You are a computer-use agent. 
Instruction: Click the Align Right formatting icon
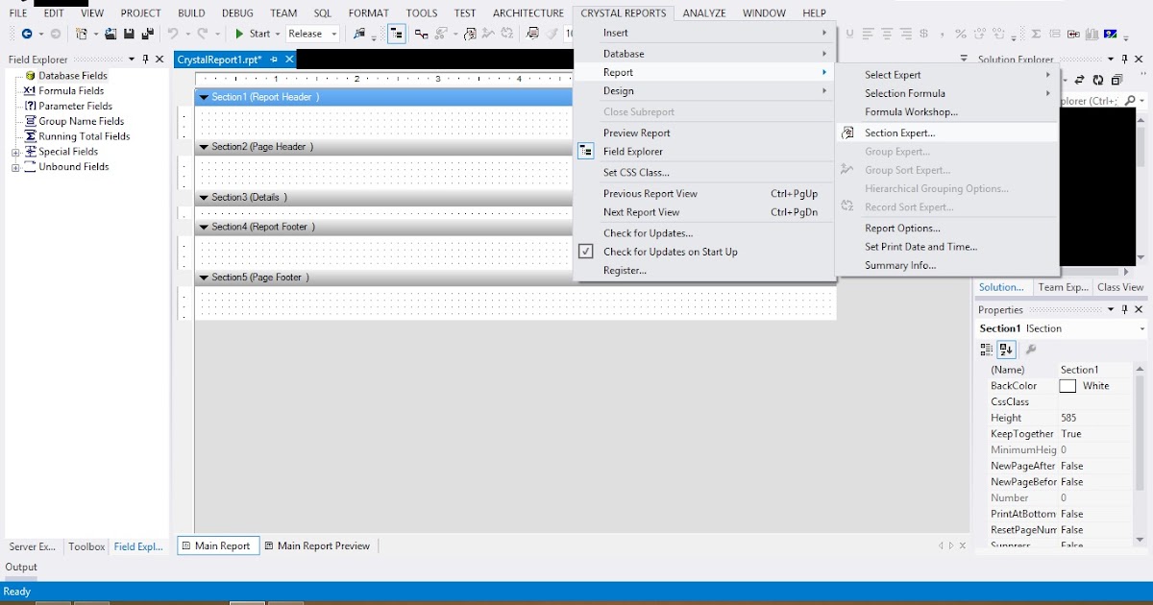[x=906, y=35]
